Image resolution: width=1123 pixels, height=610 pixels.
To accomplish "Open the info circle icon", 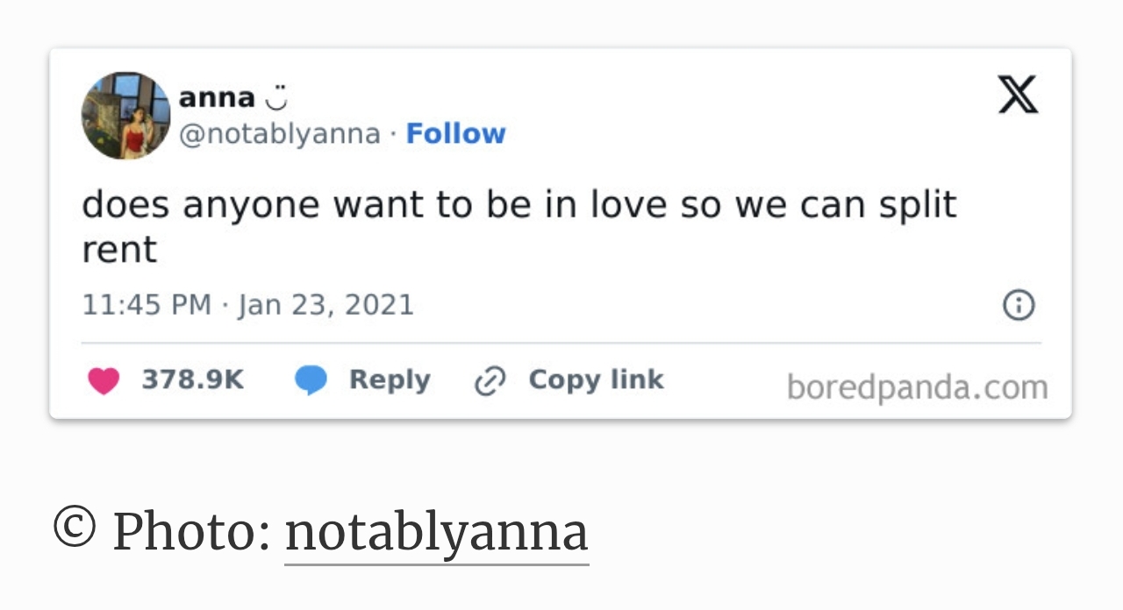I will coord(1018,305).
